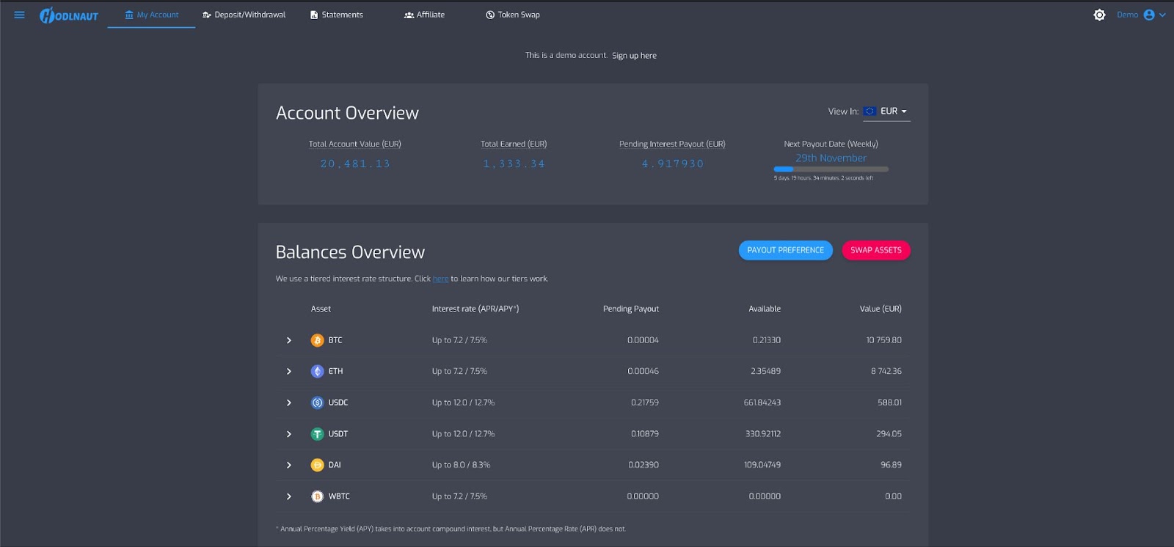Click the Pending Payout column header
Image resolution: width=1174 pixels, height=547 pixels.
631,309
